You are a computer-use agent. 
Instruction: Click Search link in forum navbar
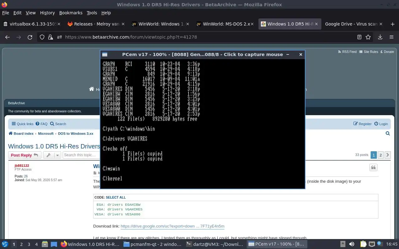[x=58, y=124]
